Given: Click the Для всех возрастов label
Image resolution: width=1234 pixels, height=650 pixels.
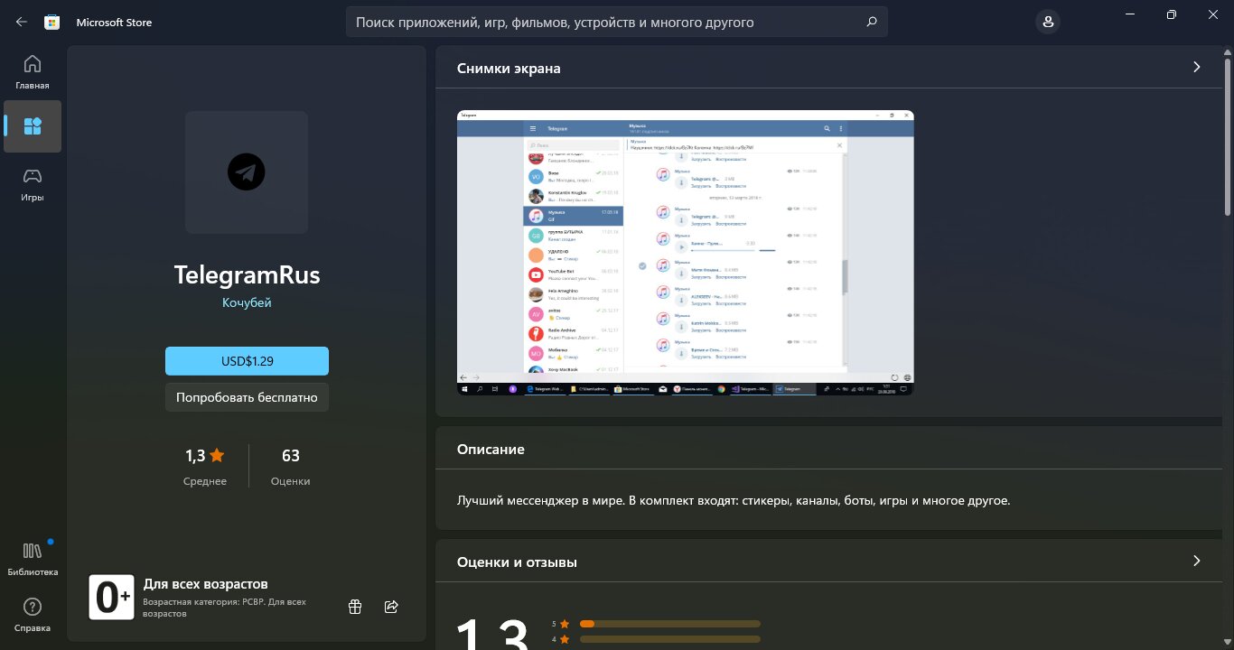Looking at the screenshot, I should [206, 583].
